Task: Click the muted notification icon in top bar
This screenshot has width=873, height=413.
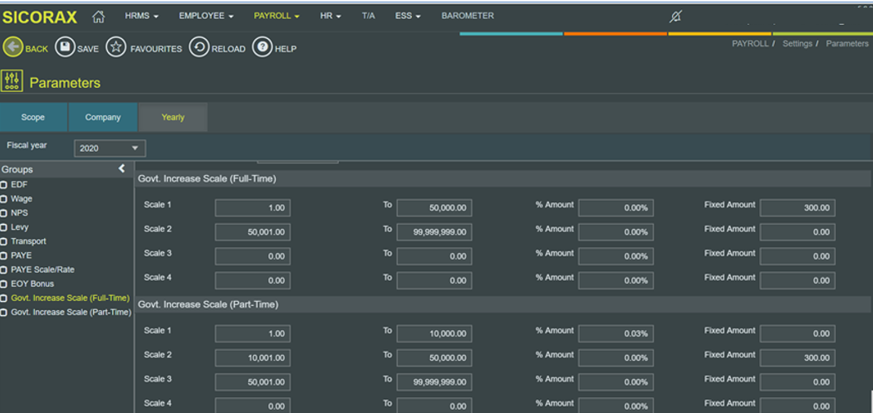Action: tap(675, 16)
